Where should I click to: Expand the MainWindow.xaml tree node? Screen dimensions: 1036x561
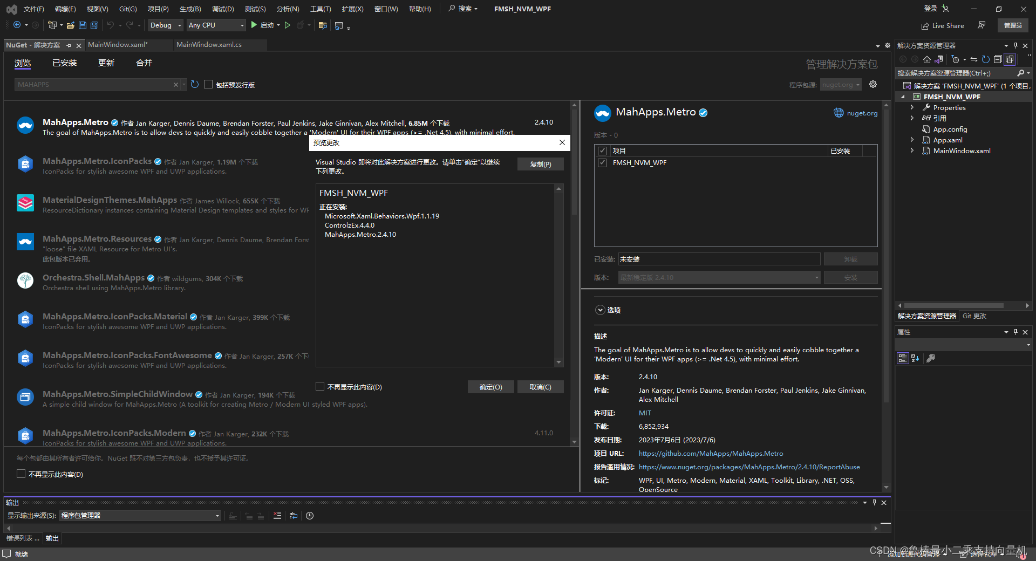(912, 150)
